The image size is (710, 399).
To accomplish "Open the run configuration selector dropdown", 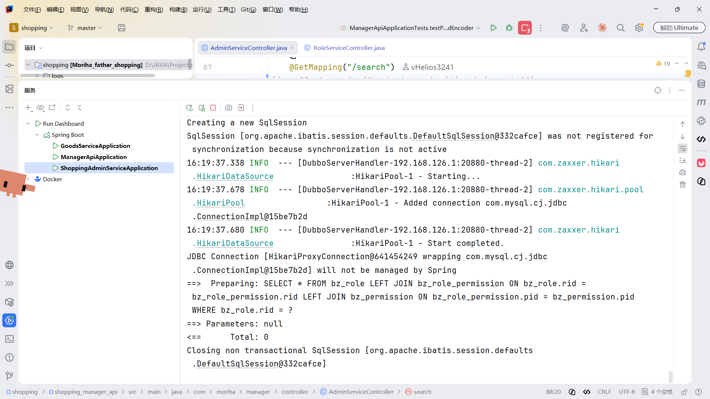I will click(410, 28).
